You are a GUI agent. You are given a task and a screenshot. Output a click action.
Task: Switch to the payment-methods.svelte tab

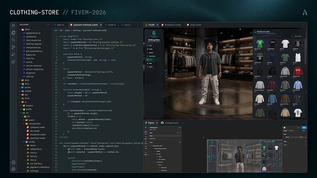85,25
